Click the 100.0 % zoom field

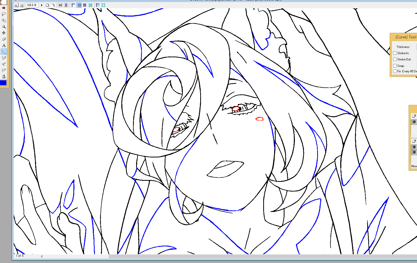point(32,5)
